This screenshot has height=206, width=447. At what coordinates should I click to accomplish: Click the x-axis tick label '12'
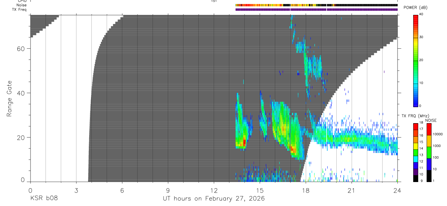pos(214,190)
